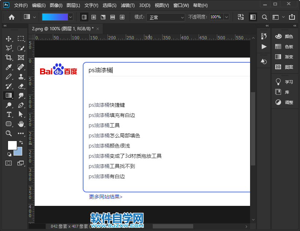Viewport: 300px width, 231px height.
Task: Pick the Eyedropper tool
Action: (9, 67)
